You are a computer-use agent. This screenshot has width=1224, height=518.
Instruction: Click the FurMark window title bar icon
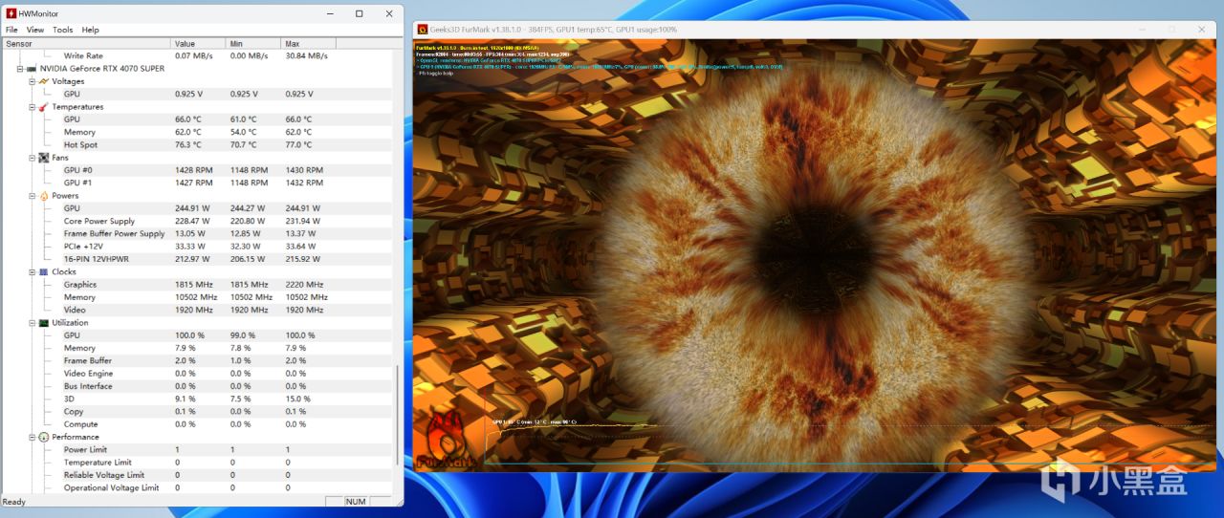423,30
